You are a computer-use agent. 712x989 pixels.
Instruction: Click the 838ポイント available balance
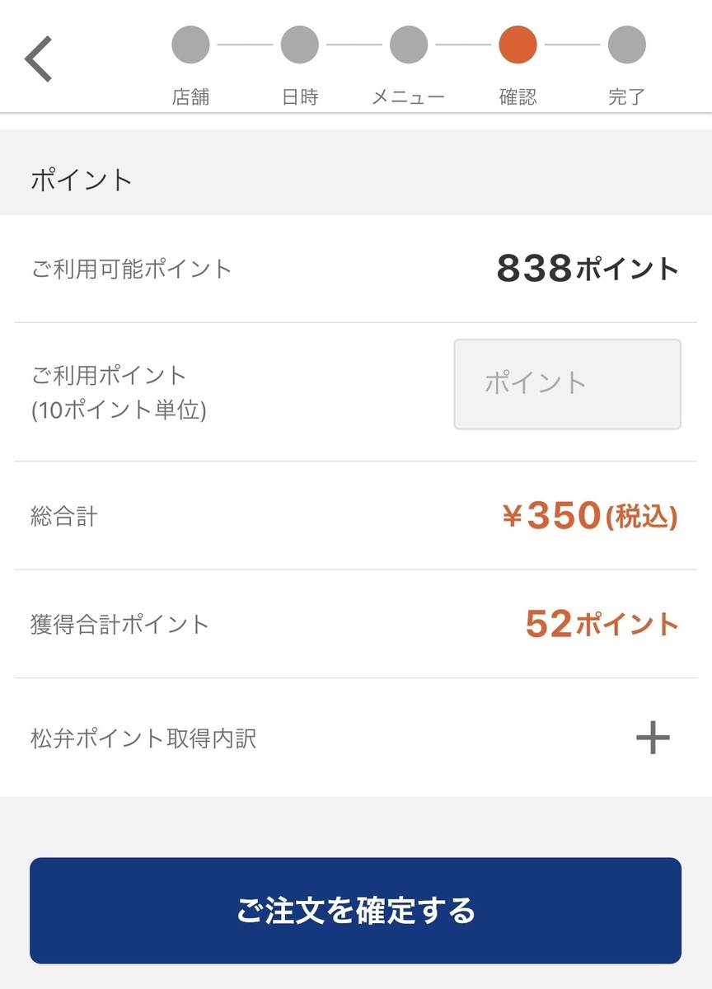tap(588, 269)
